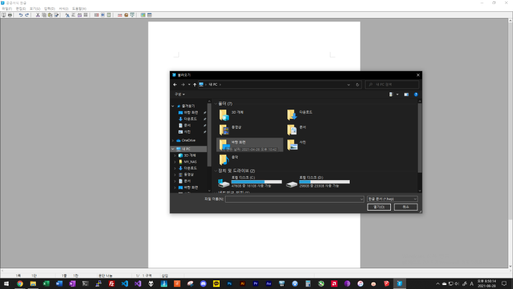Click the Paste clipboard icon
Viewport: 513px width, 289px height.
coord(50,15)
